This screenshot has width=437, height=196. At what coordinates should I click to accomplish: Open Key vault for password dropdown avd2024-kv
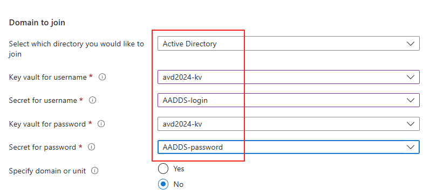[x=289, y=124]
